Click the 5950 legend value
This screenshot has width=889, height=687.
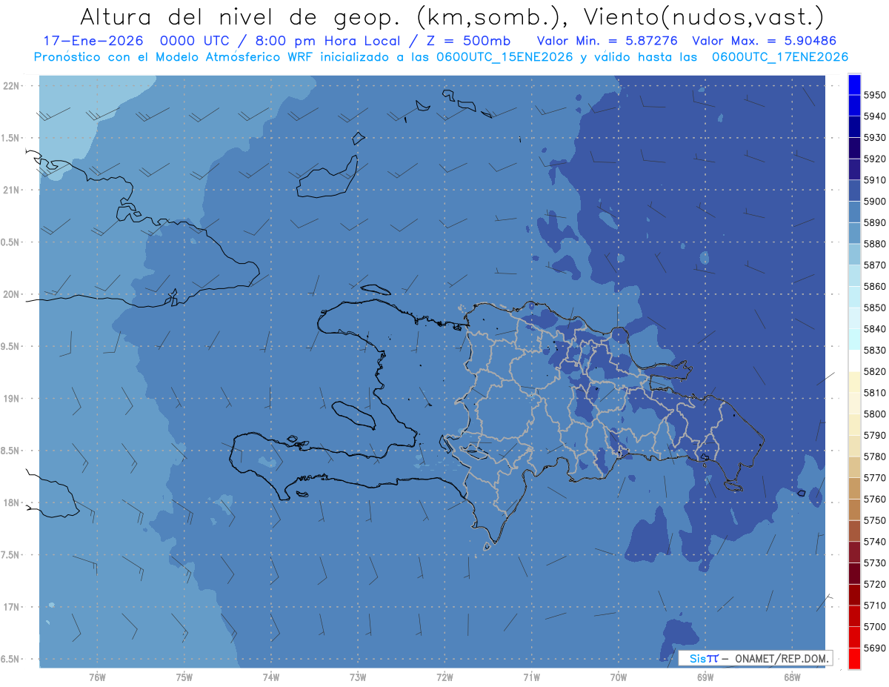click(874, 95)
